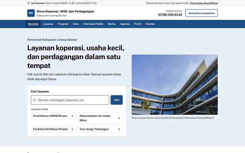Go to the Program menu
Screen dimensions: 245x153
[x=63, y=24]
